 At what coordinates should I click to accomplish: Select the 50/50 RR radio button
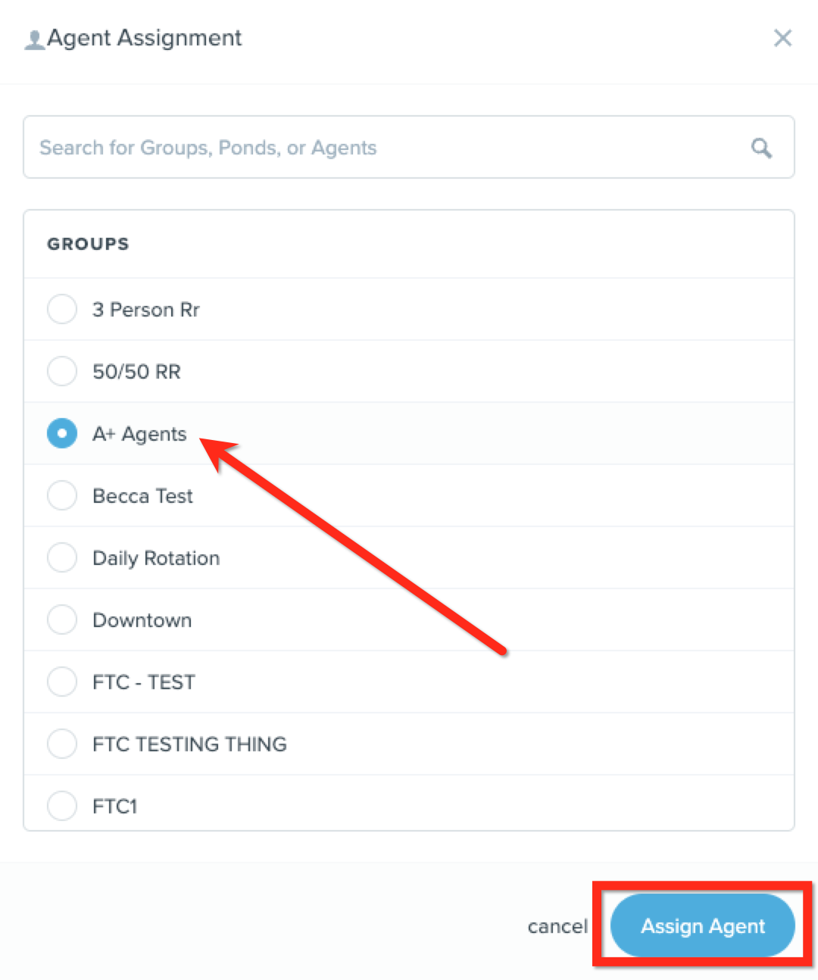(x=62, y=371)
